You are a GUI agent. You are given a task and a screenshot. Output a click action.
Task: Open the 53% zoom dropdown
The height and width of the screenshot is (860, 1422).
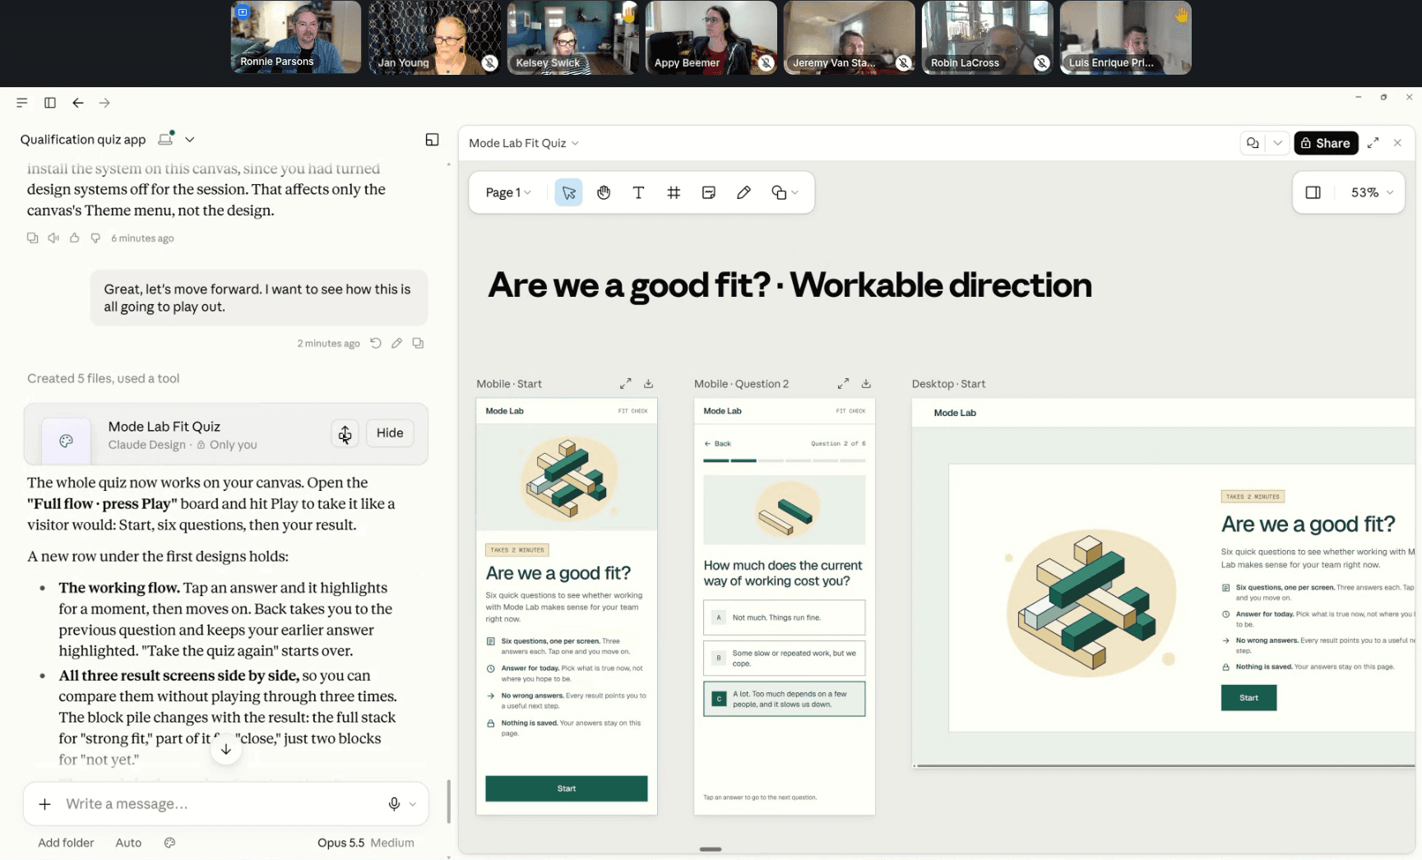point(1372,192)
